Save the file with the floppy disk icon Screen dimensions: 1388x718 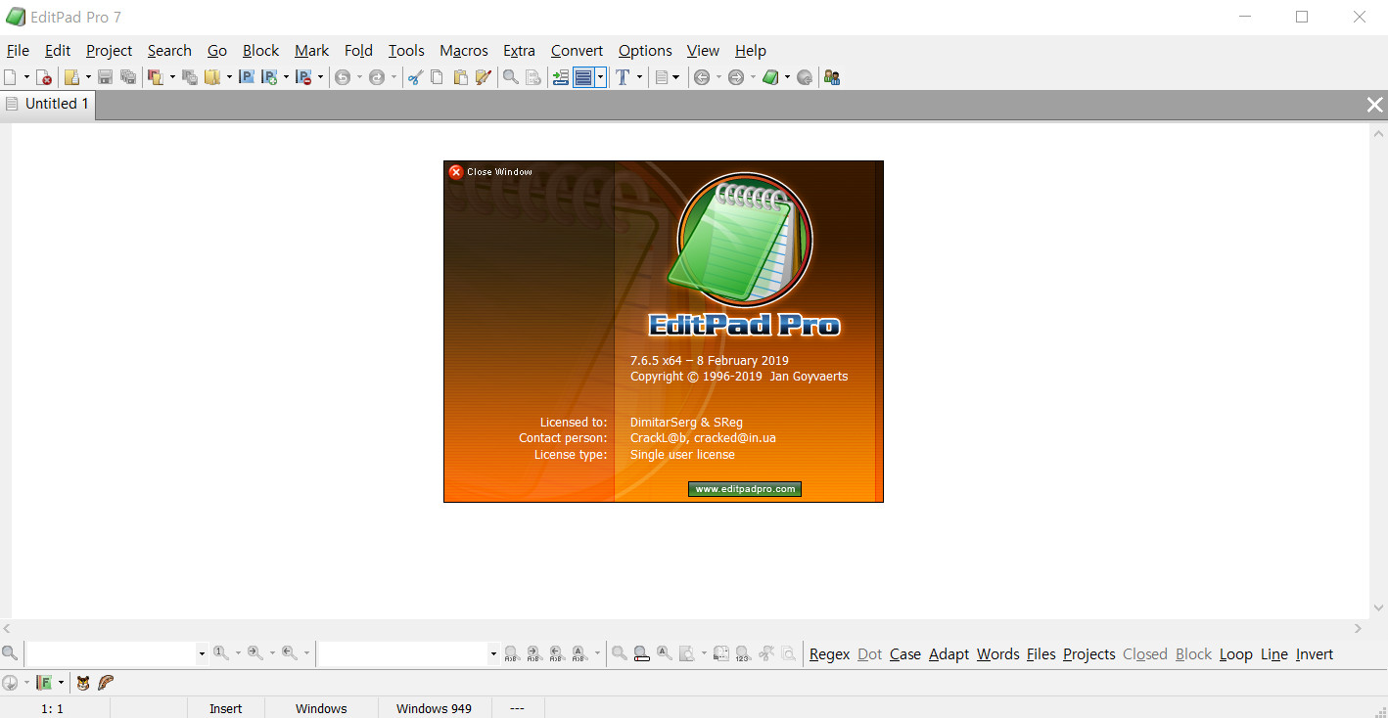tap(105, 77)
